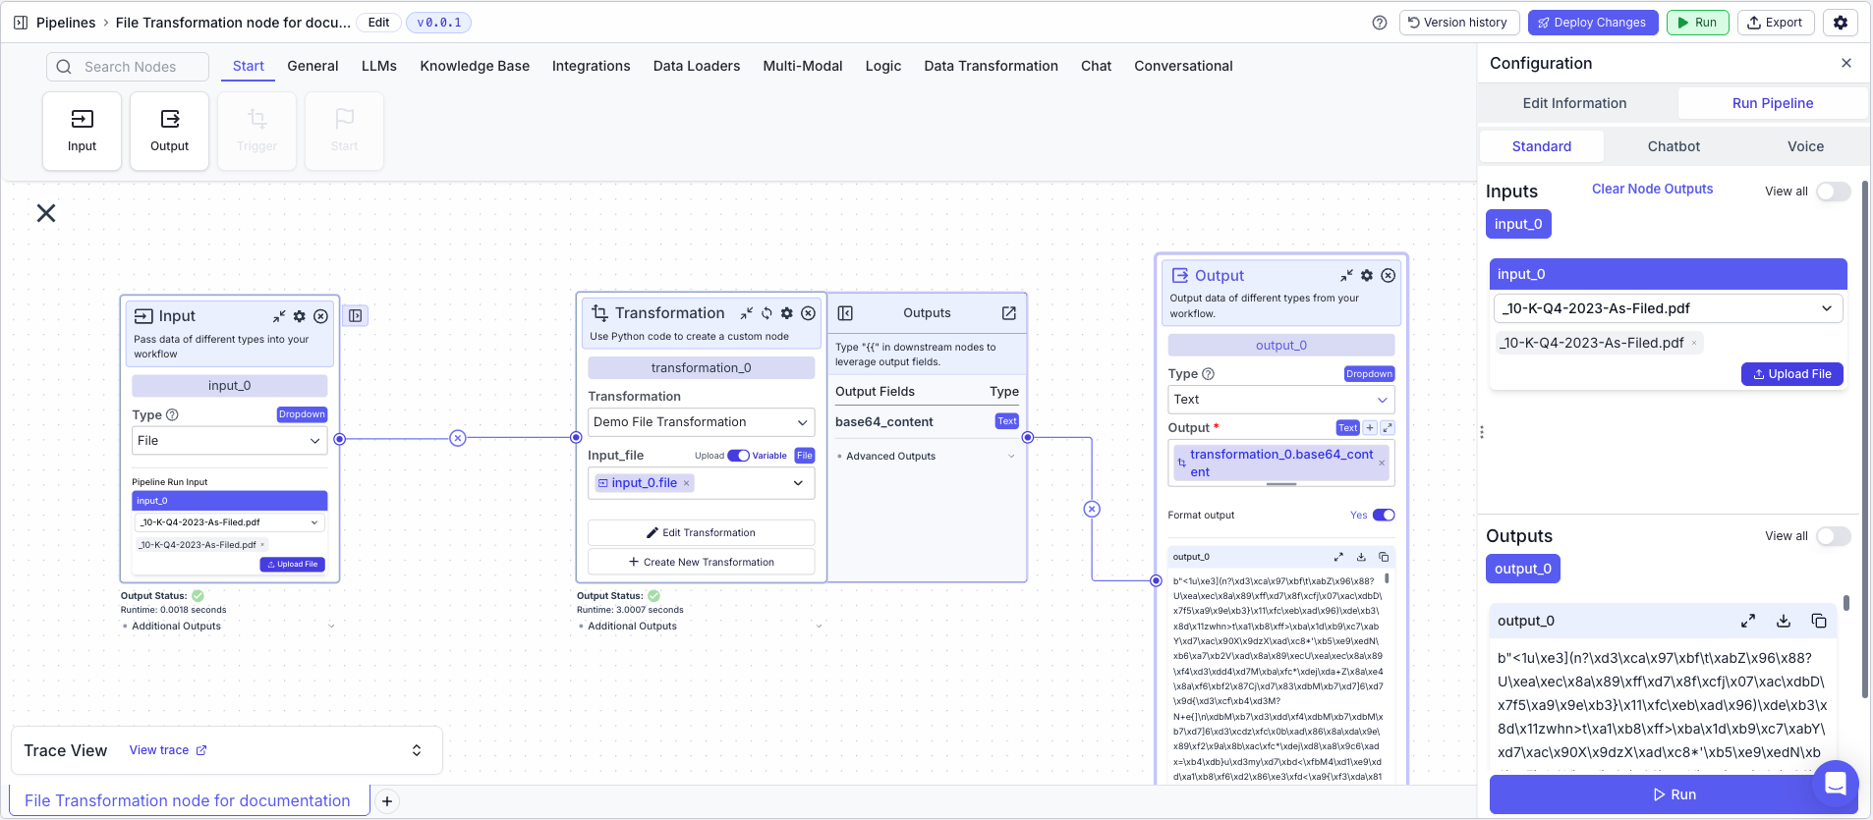Viewport: 1873px width, 820px height.
Task: Add an Input node from the palette
Action: pos(82,131)
